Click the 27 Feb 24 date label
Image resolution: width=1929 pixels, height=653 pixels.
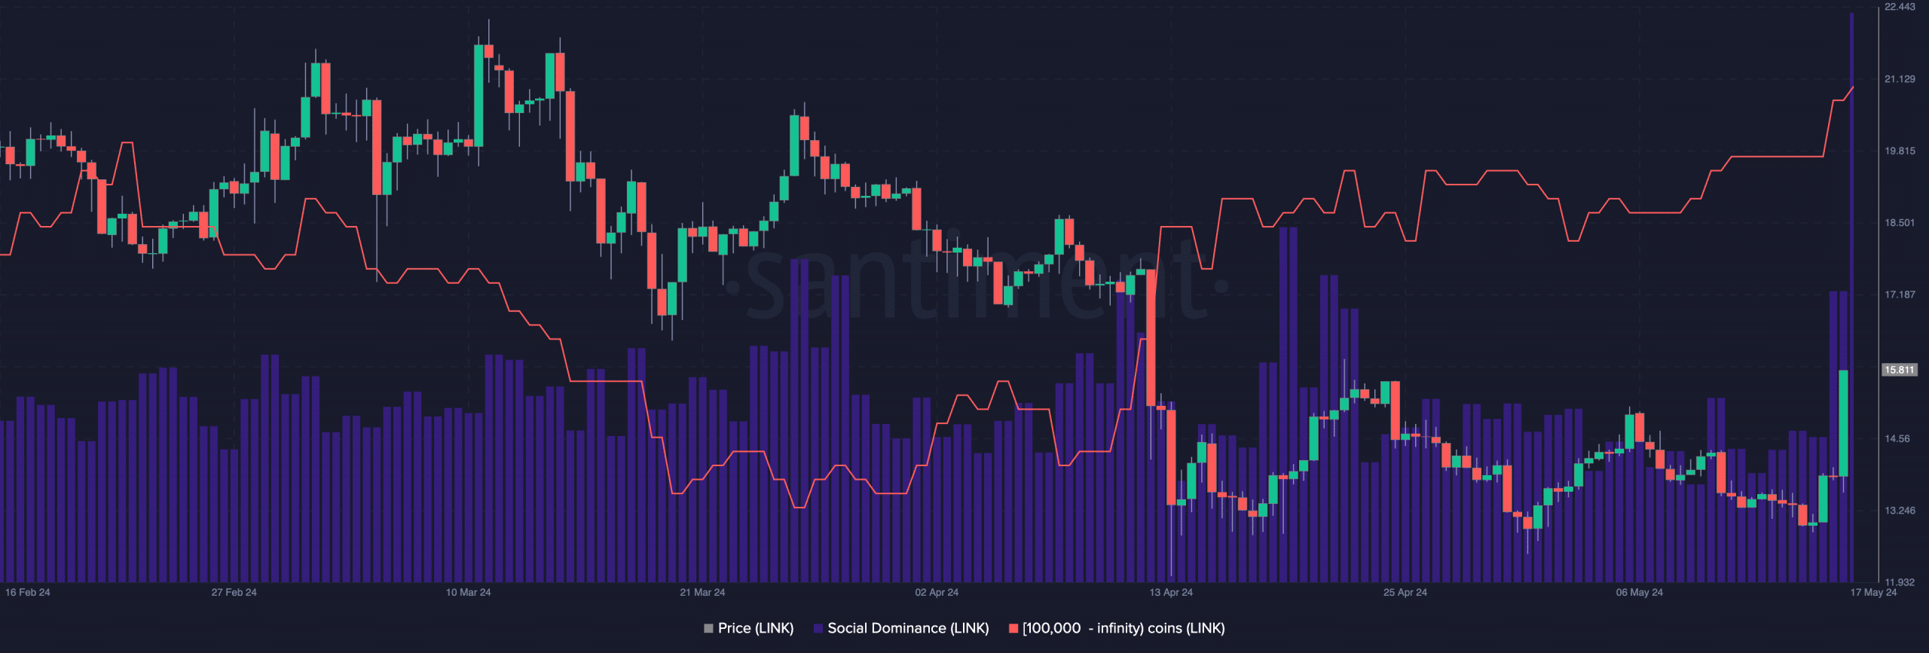coord(234,593)
